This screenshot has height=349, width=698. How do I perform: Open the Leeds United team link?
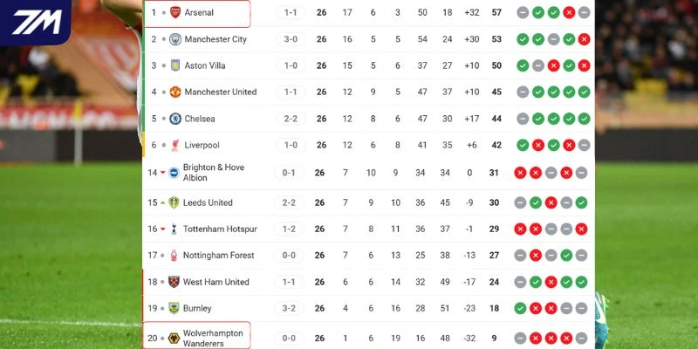coord(208,202)
